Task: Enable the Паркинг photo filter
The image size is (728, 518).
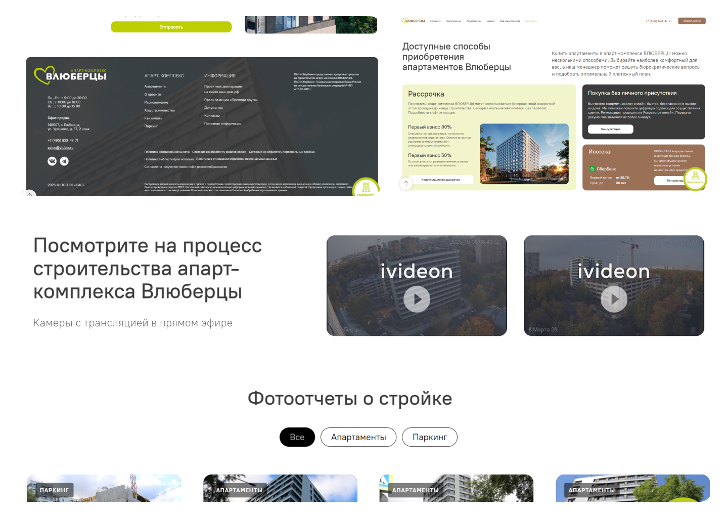Action: pyautogui.click(x=429, y=437)
